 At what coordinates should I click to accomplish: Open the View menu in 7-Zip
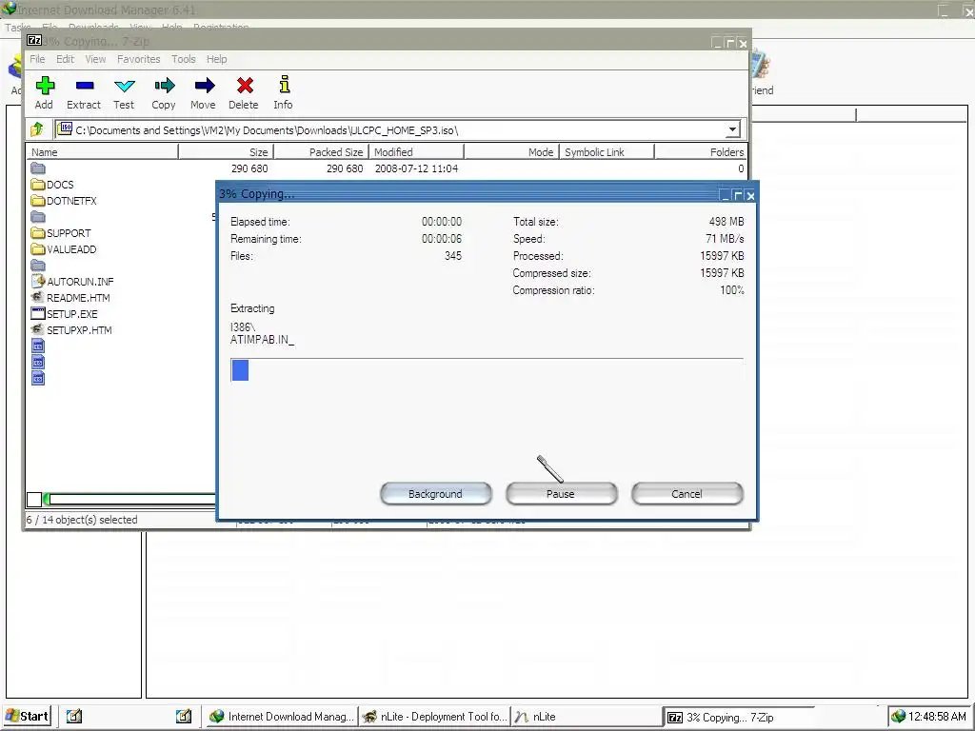[x=95, y=59]
